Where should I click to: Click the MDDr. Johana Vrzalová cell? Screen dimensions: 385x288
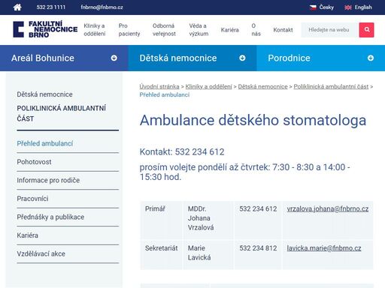click(208, 220)
